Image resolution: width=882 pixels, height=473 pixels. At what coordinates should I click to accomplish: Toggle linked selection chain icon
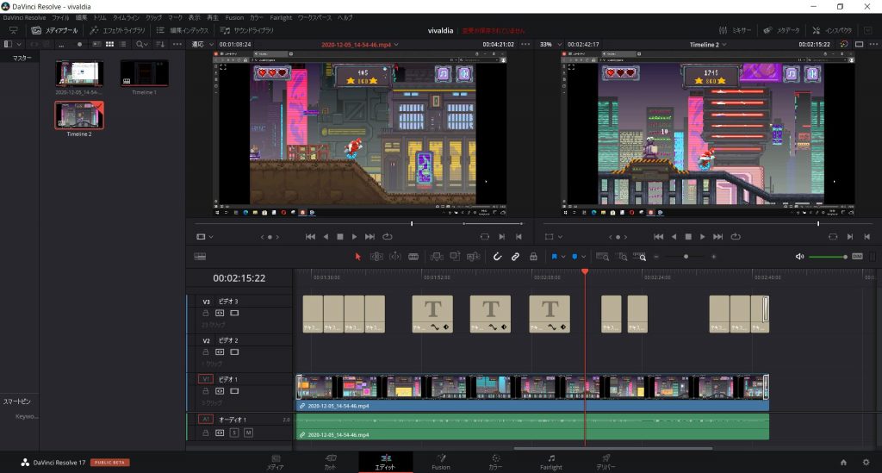[x=515, y=257]
